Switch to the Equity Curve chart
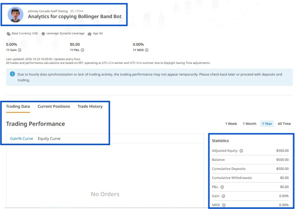Screen dimensions: 295x209 [x=49, y=139]
